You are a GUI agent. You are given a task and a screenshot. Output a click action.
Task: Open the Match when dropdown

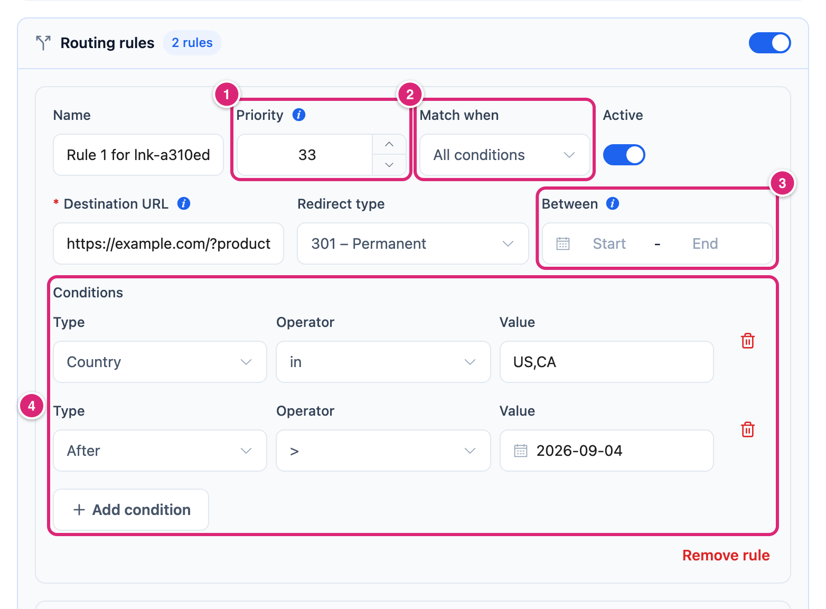tap(504, 155)
